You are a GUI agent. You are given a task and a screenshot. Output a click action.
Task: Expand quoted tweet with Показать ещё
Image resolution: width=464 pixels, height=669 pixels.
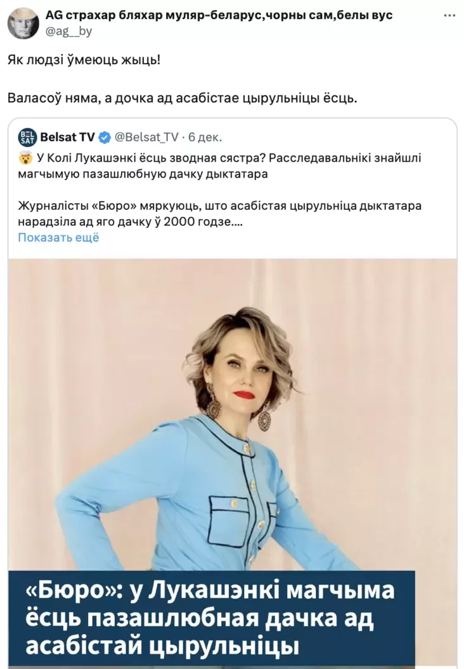pyautogui.click(x=58, y=237)
